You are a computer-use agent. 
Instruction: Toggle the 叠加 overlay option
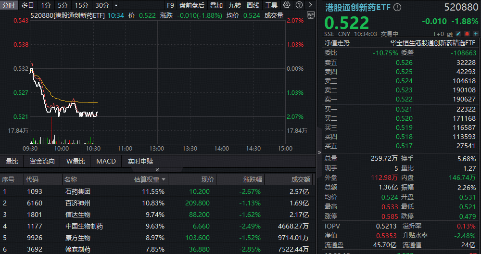point(216,5)
